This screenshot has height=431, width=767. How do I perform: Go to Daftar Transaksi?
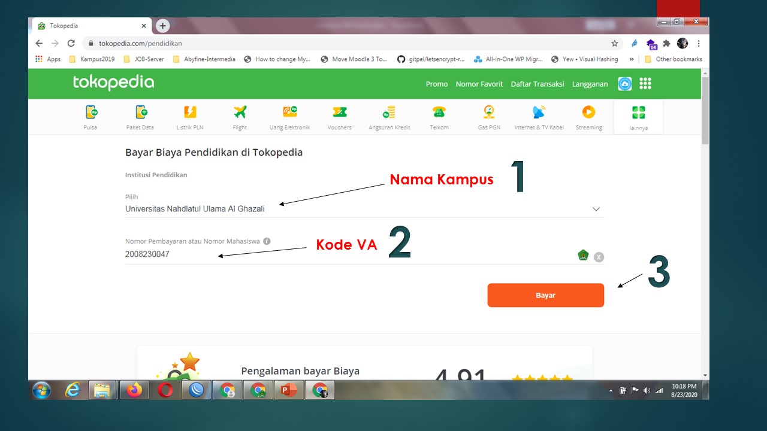tap(537, 84)
